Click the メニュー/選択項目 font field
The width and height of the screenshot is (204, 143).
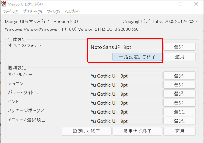126,121
